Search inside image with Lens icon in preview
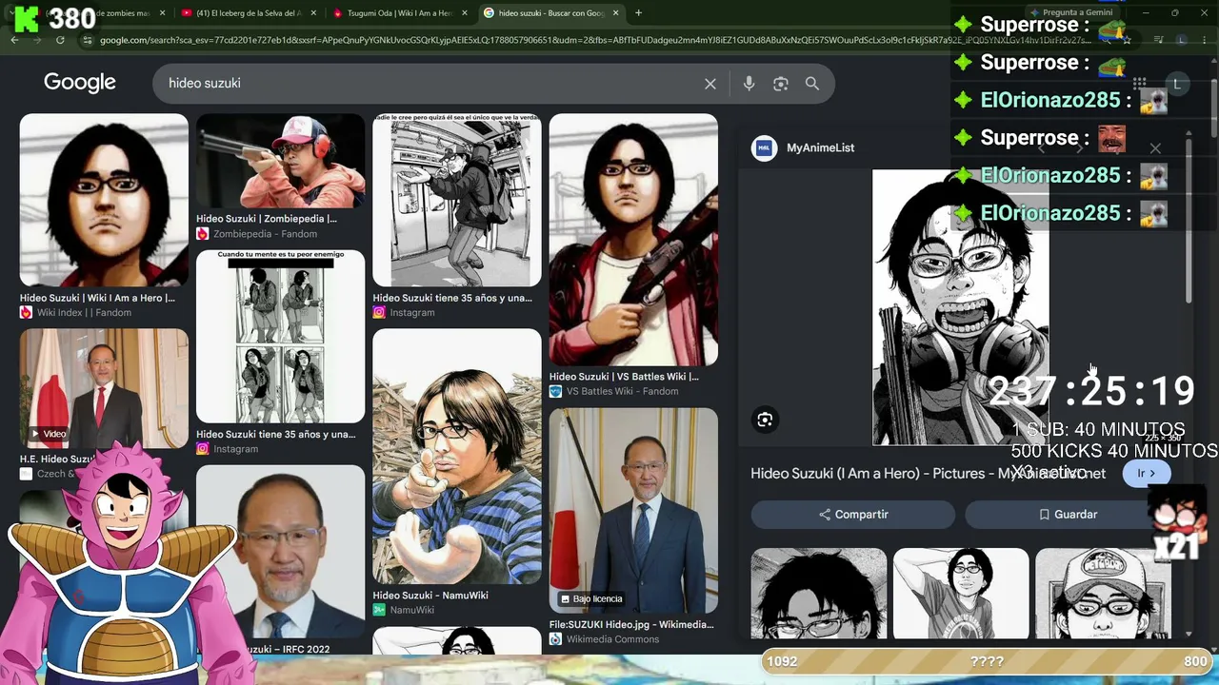This screenshot has height=685, width=1219. coord(765,420)
